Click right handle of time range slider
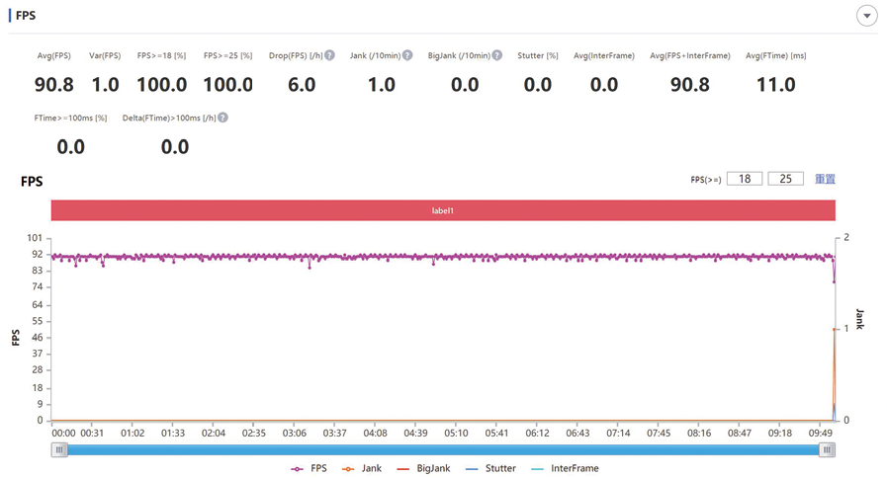Viewport: 887px width, 478px height. [827, 449]
